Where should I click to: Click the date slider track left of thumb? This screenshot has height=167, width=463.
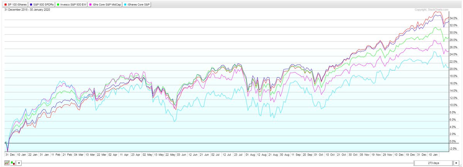[217, 163]
